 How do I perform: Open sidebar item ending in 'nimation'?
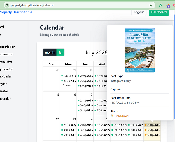coord(6,54)
